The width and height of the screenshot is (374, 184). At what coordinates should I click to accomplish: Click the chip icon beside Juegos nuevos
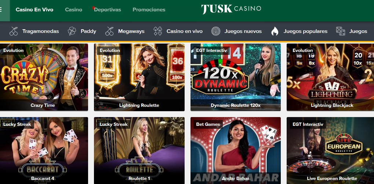tap(215, 31)
